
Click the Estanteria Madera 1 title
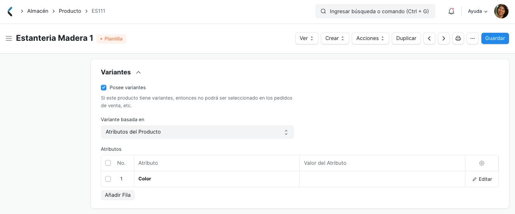coord(54,38)
